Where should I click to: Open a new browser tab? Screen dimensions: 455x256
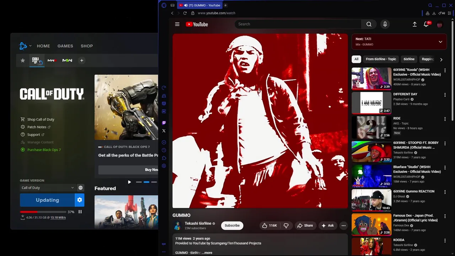[225, 5]
